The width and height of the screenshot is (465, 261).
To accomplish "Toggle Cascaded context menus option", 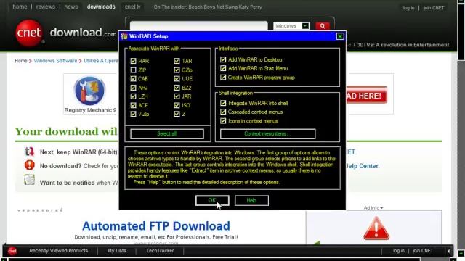I will pyautogui.click(x=223, y=112).
